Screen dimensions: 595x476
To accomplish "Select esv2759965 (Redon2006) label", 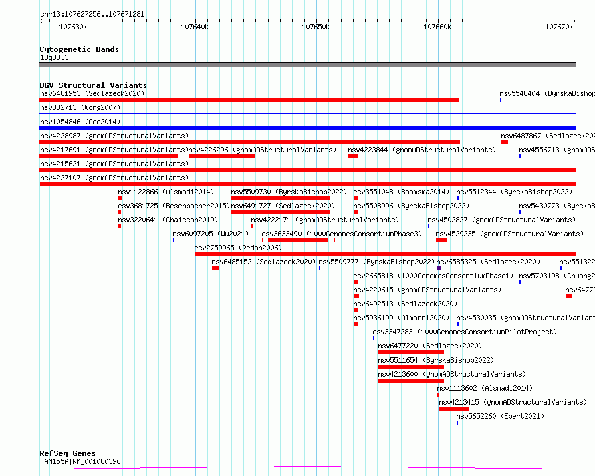I will coord(238,248).
